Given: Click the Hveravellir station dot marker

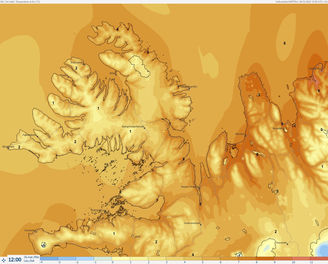Looking at the screenshot, I should tap(287, 244).
